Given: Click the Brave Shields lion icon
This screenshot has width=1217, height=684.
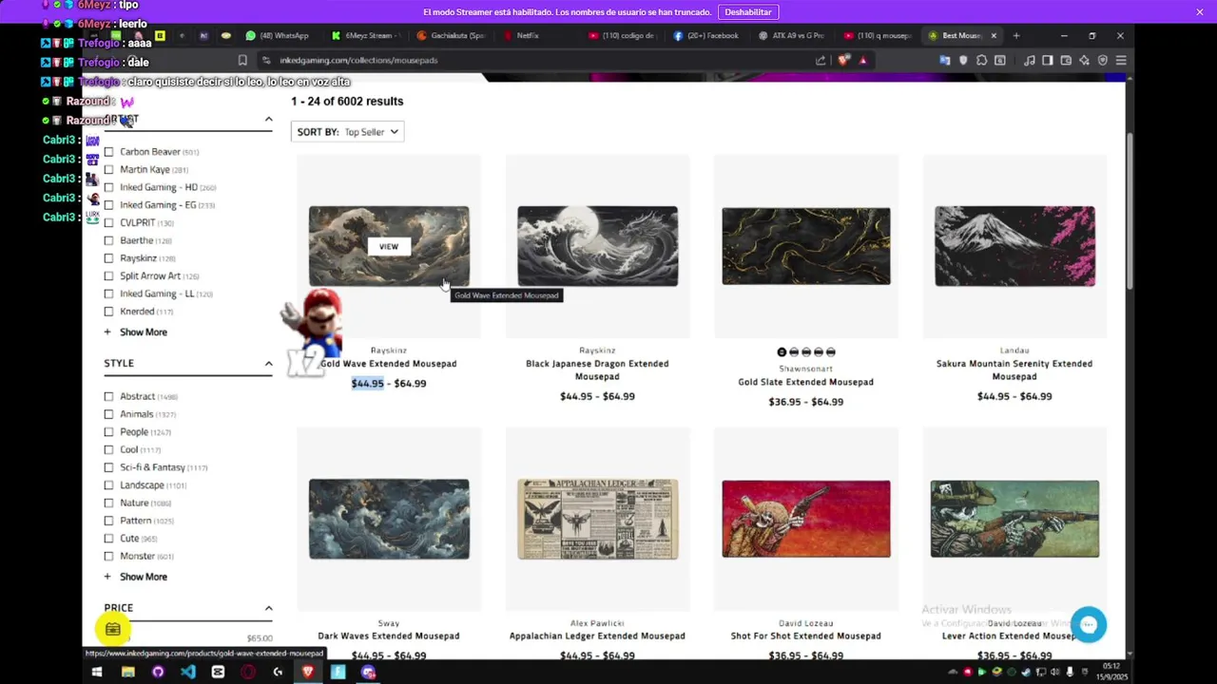Looking at the screenshot, I should [x=842, y=60].
